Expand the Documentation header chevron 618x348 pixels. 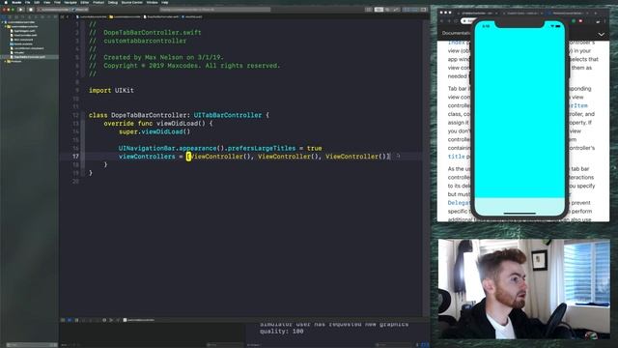click(x=602, y=35)
